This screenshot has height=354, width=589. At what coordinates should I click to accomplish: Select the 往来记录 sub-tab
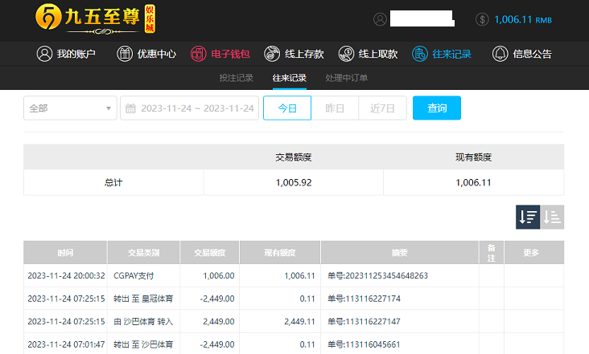point(289,78)
